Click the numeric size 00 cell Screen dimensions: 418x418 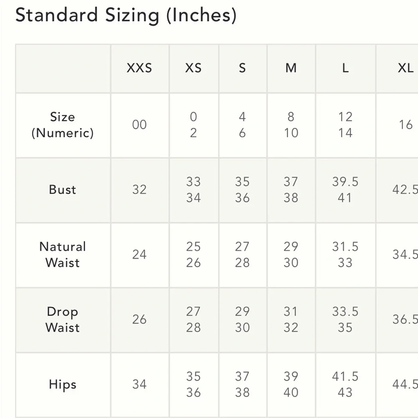point(139,125)
